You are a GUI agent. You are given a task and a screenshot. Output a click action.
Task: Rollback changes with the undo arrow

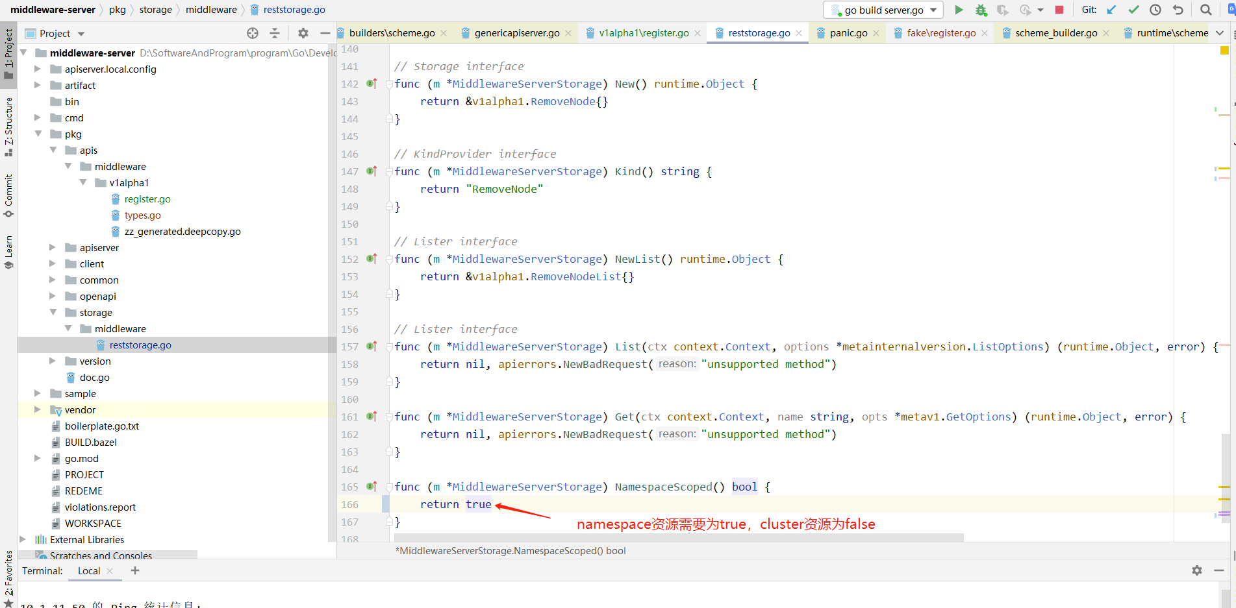[x=1178, y=10]
